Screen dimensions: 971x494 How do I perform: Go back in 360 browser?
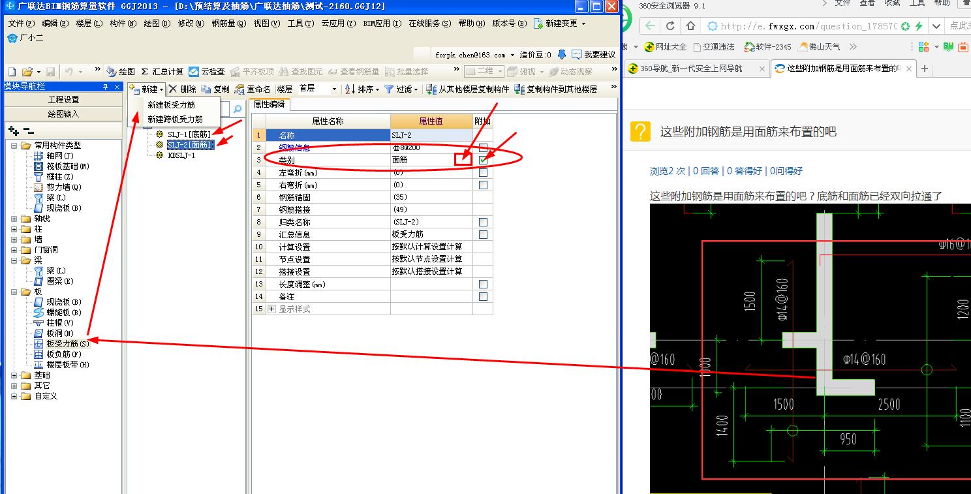pos(649,26)
